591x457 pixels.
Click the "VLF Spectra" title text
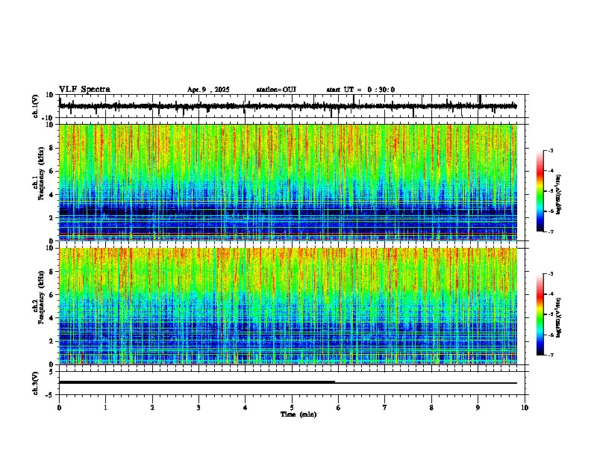(x=84, y=89)
